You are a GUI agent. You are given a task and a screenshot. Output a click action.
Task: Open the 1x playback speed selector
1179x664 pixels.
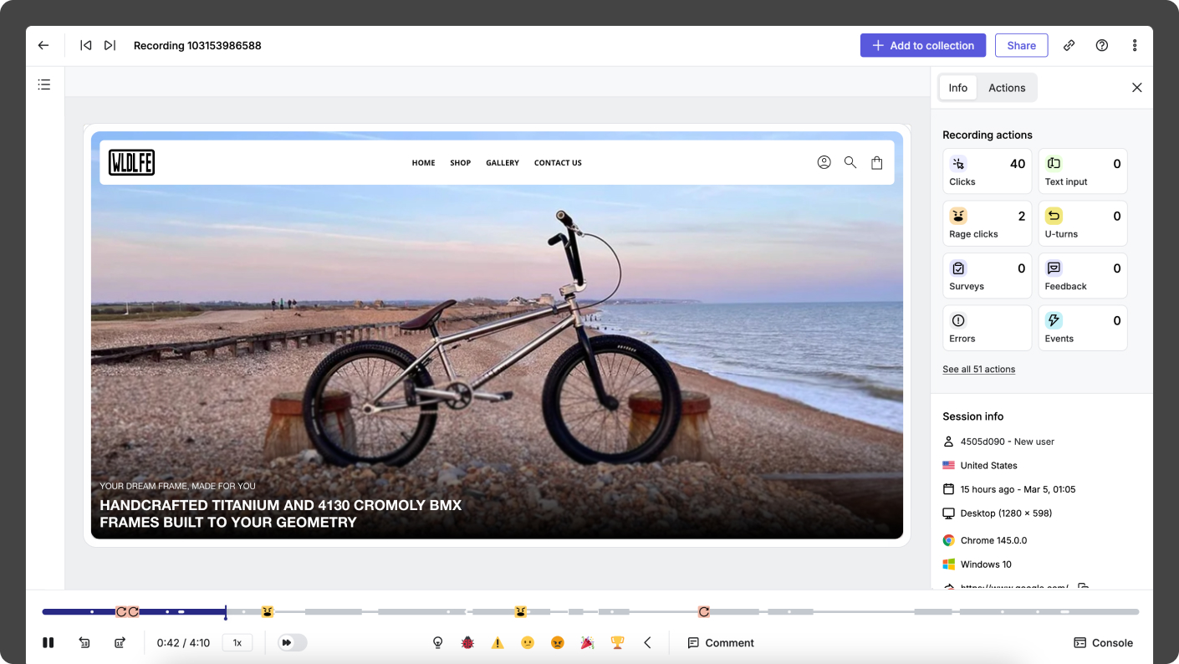pyautogui.click(x=237, y=642)
